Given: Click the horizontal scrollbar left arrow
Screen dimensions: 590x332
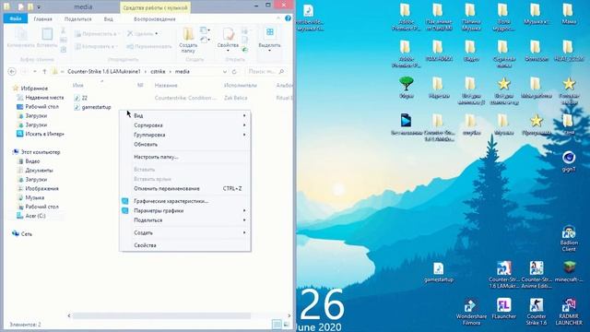Looking at the screenshot, I should click(69, 315).
